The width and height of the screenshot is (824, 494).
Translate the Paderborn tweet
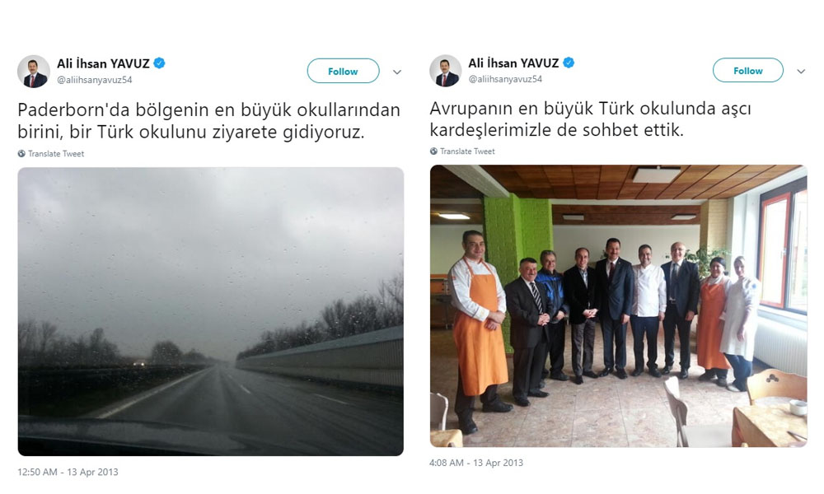tap(56, 154)
